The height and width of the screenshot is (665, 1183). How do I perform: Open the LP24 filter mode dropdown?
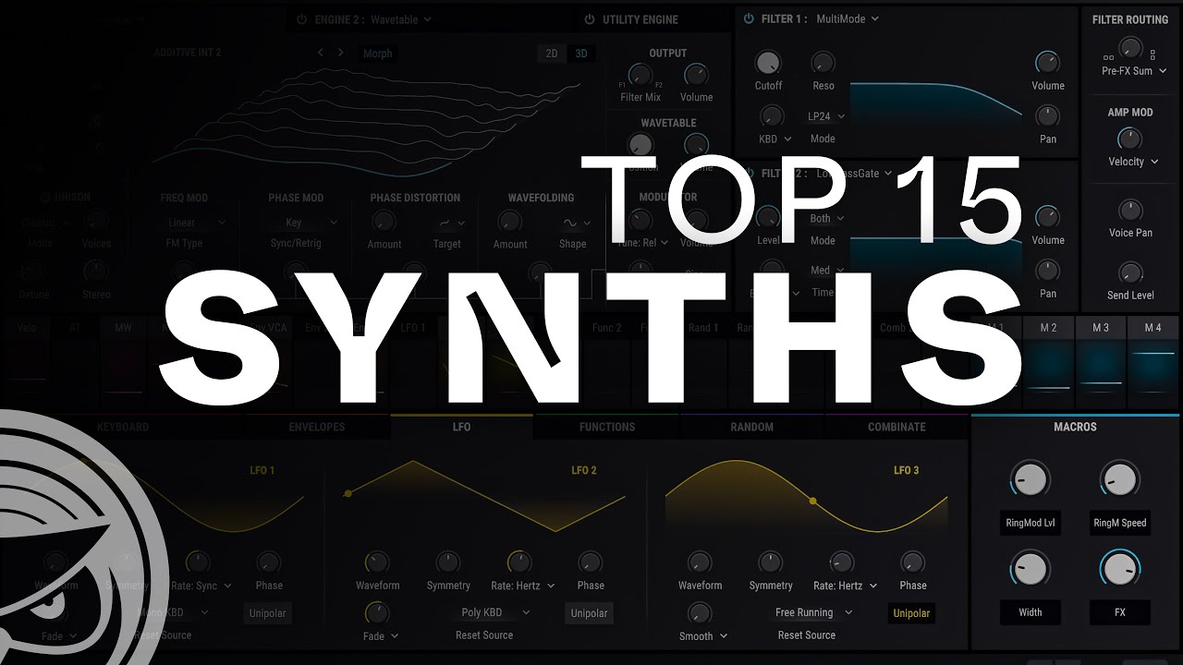click(x=826, y=116)
